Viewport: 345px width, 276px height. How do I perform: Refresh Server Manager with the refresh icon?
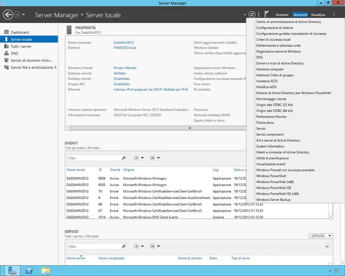252,14
